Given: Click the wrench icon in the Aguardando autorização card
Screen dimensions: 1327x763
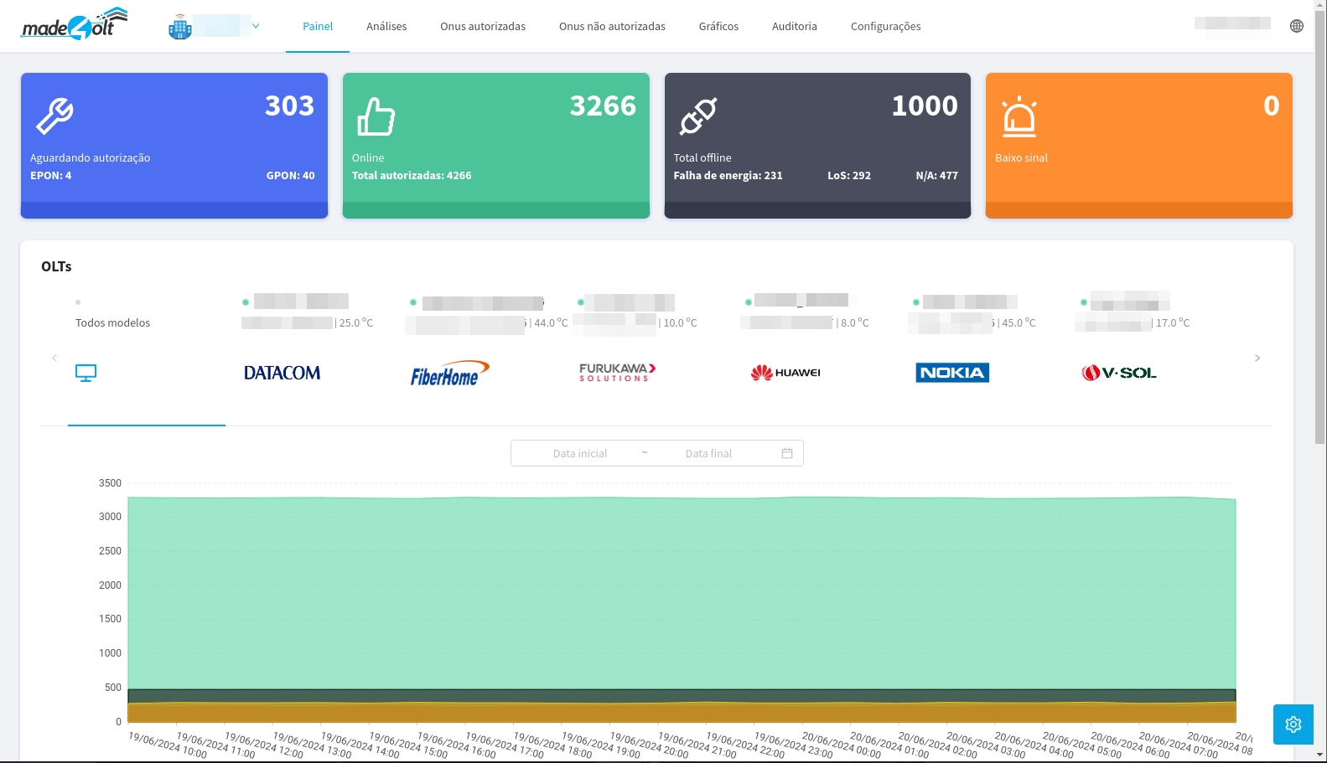Looking at the screenshot, I should pos(54,116).
